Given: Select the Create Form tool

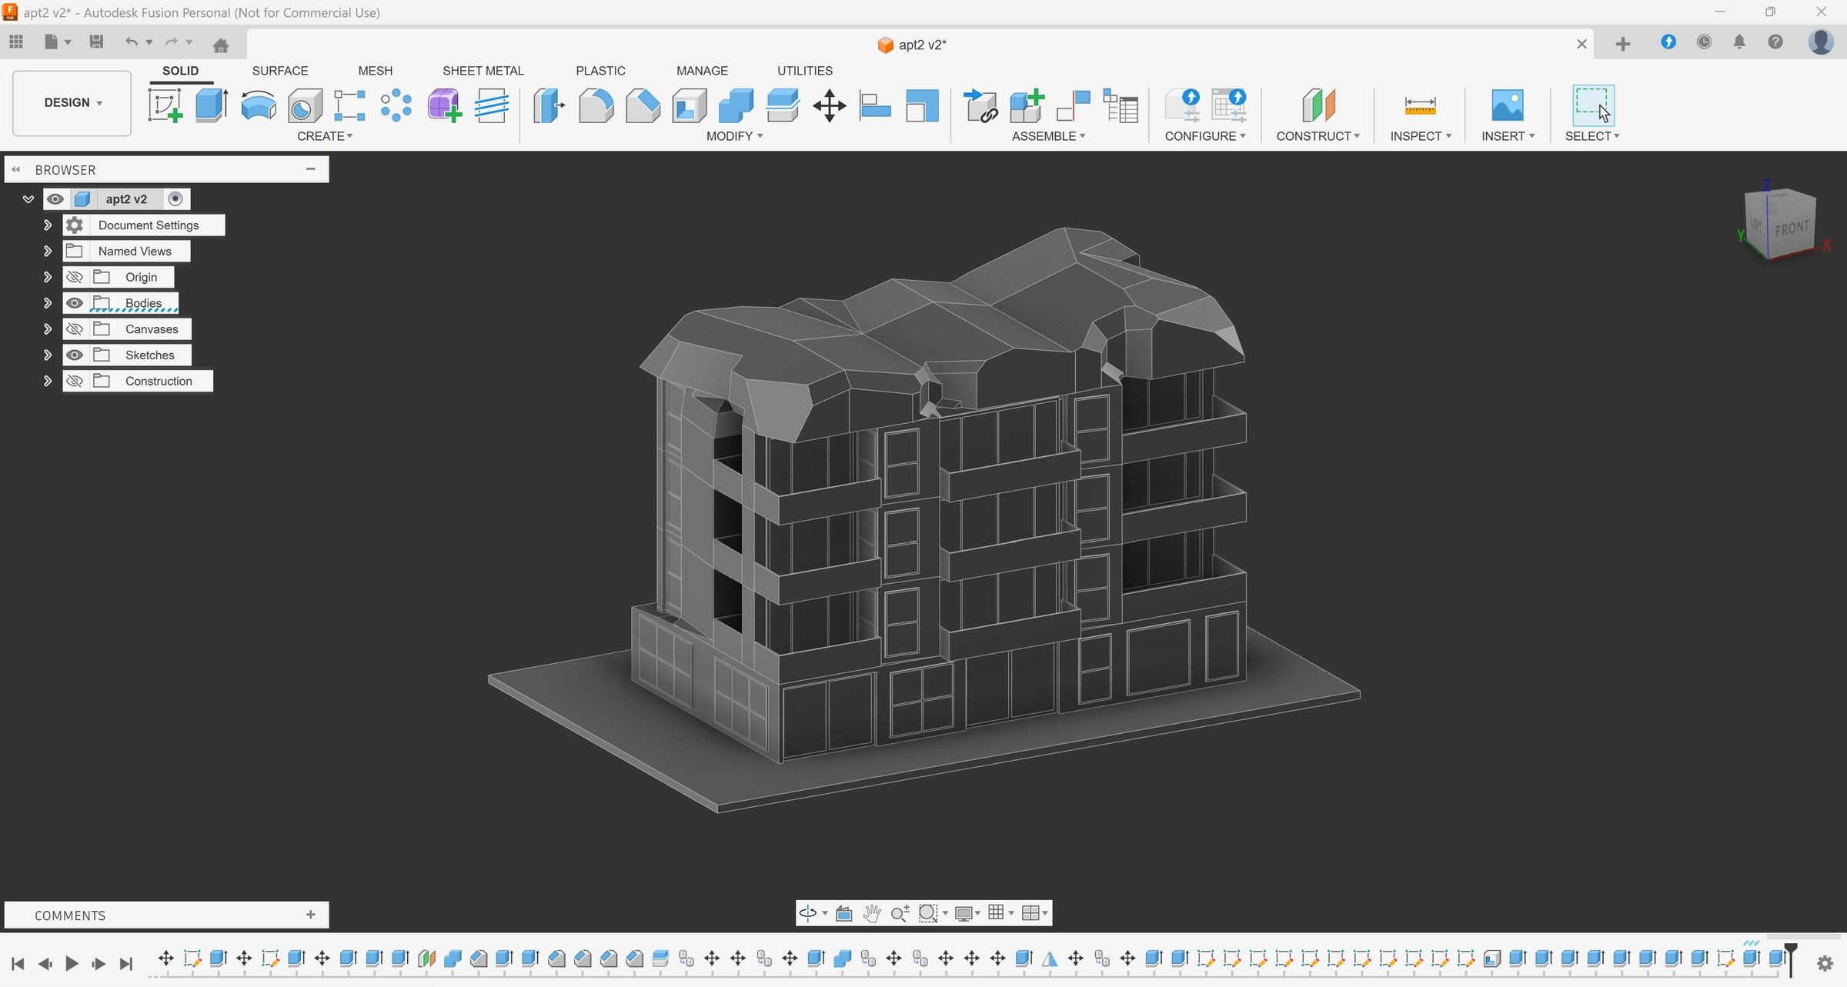Looking at the screenshot, I should coord(444,105).
